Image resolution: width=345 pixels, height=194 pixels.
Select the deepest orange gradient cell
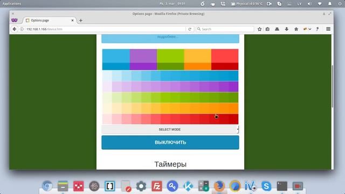pos(233,108)
